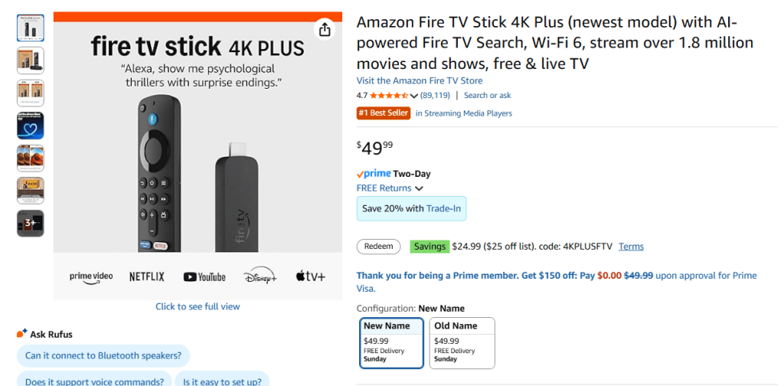Click the Ask Rufus sparkle icon
Screen dimensions: 784x386
pyautogui.click(x=21, y=334)
